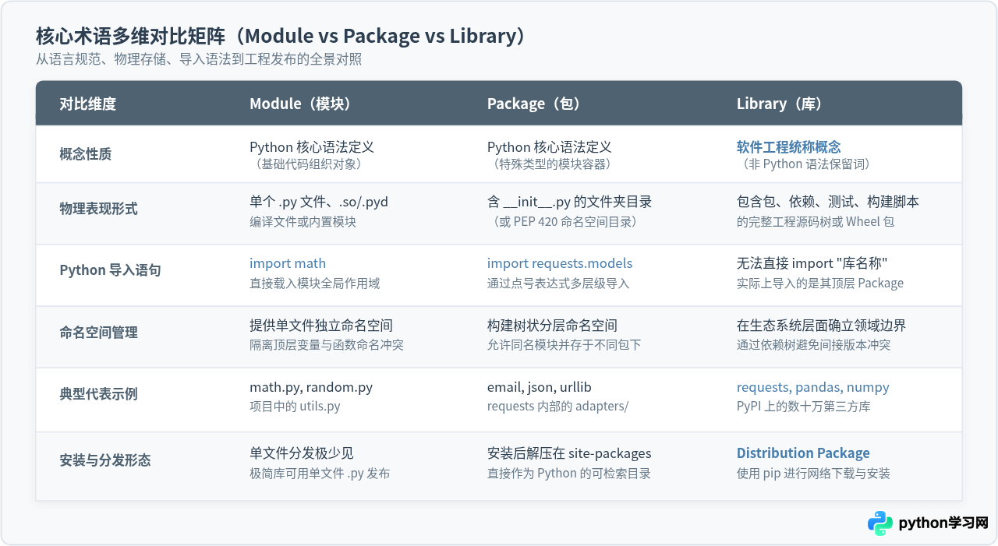Click the '命名空间管理' row label
The image size is (998, 546).
tap(98, 333)
